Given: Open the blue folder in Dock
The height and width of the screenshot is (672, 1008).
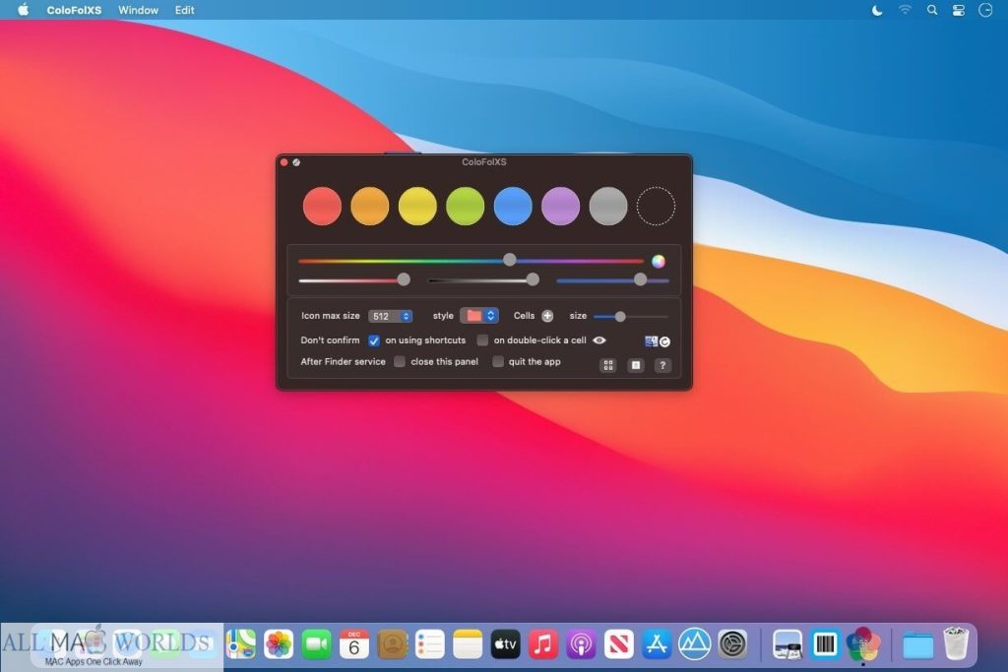Looking at the screenshot, I should [918, 645].
